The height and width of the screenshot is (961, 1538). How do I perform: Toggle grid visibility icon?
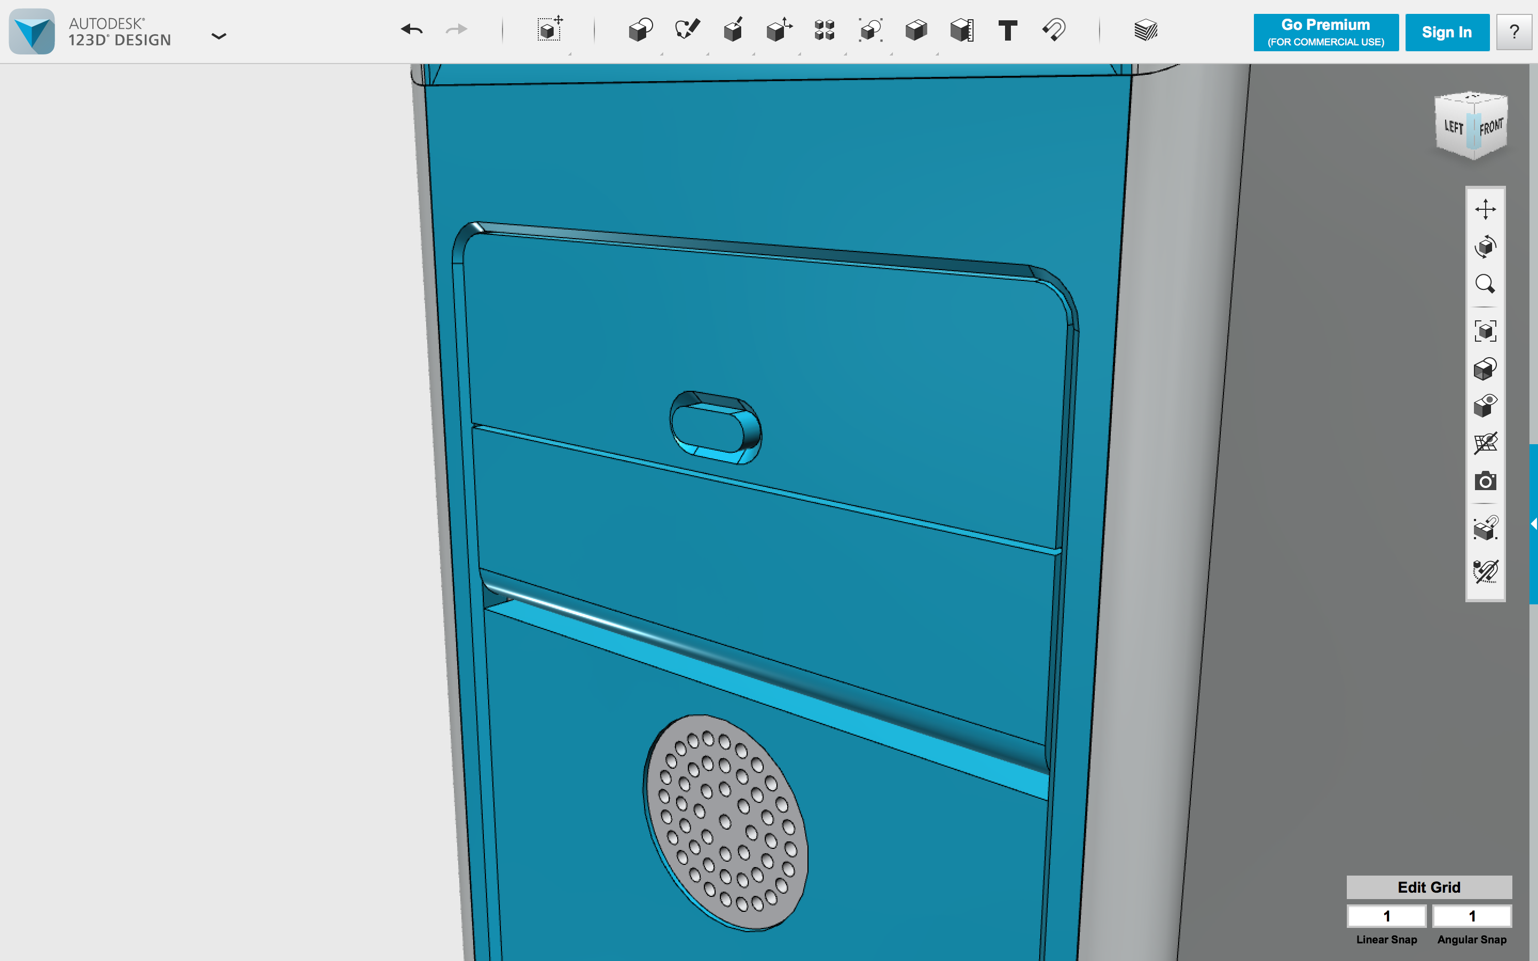coord(1485,443)
